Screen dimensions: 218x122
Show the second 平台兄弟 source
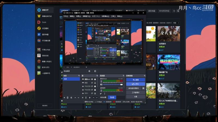[92, 90]
